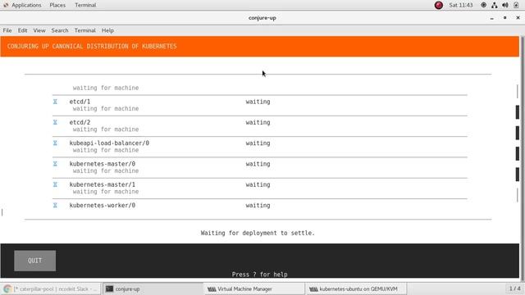Click the accessibility icon in top panel
This screenshot has height=295, width=525.
(483, 5)
